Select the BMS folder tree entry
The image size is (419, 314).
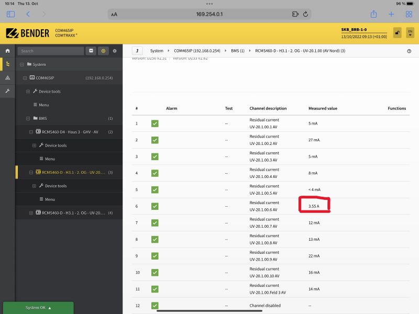[x=40, y=118]
